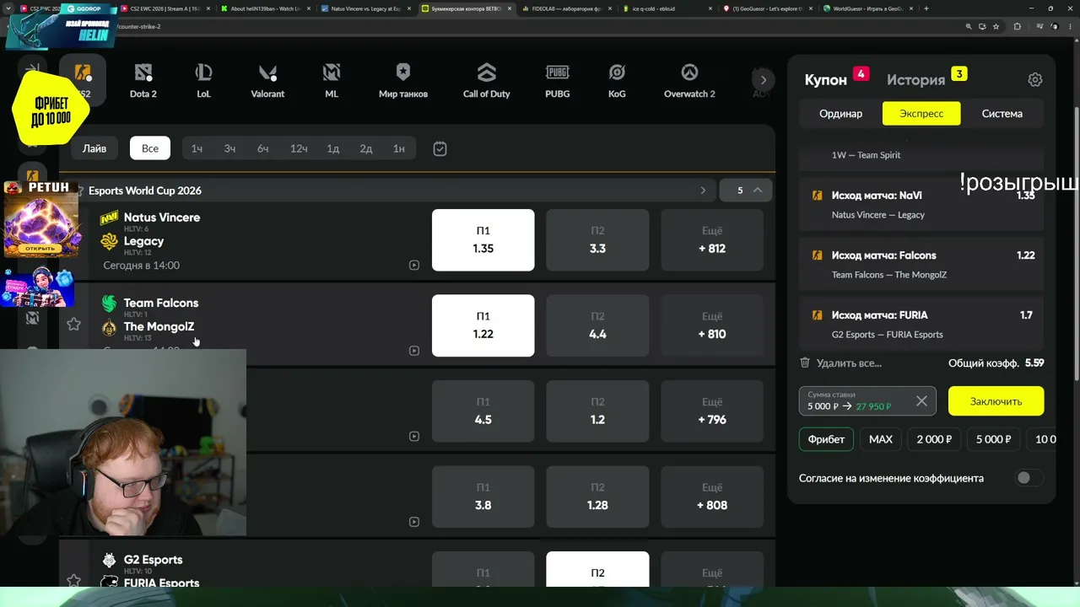Open the Call of Duty category
This screenshot has height=607, width=1080.
click(x=487, y=81)
